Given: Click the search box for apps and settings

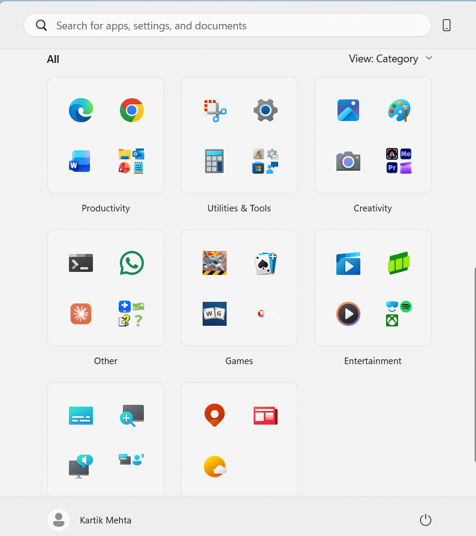Looking at the screenshot, I should click(228, 26).
